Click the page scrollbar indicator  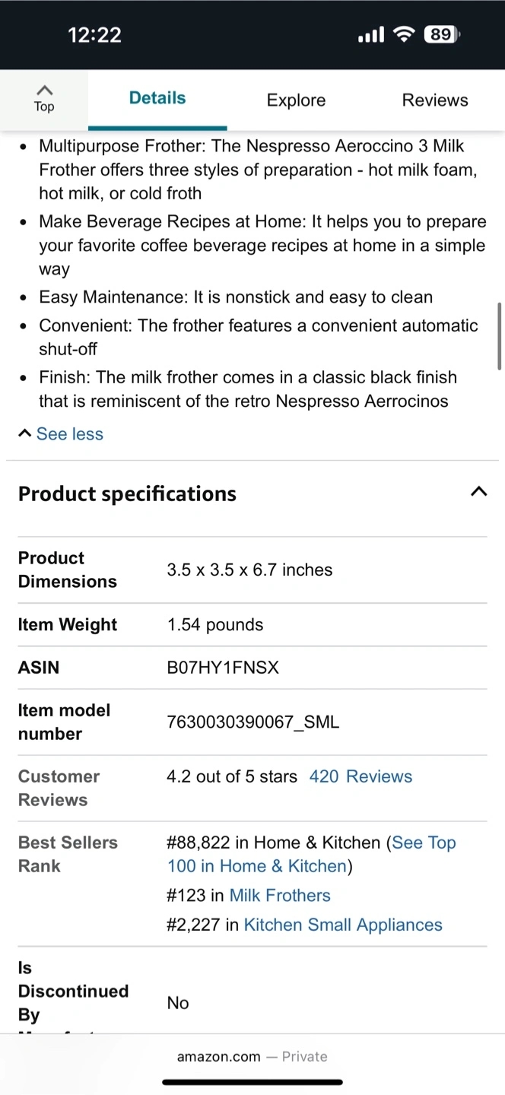coord(500,336)
